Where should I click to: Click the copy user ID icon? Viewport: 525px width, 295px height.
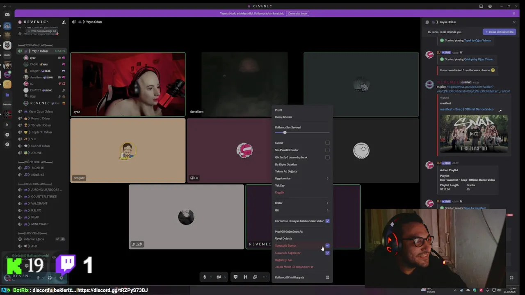327,277
